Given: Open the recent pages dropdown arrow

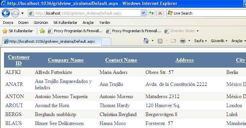Looking at the screenshot, I should pyautogui.click(x=22, y=13).
